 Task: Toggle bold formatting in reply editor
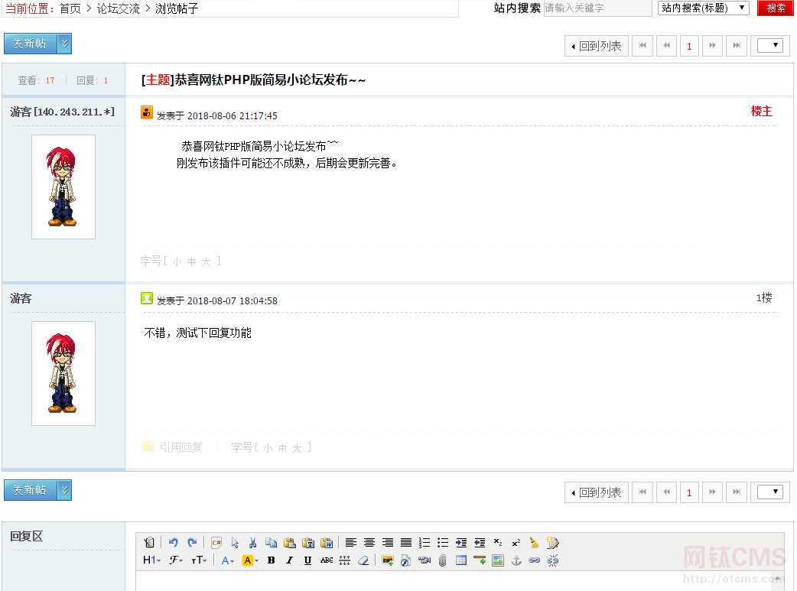coord(271,560)
